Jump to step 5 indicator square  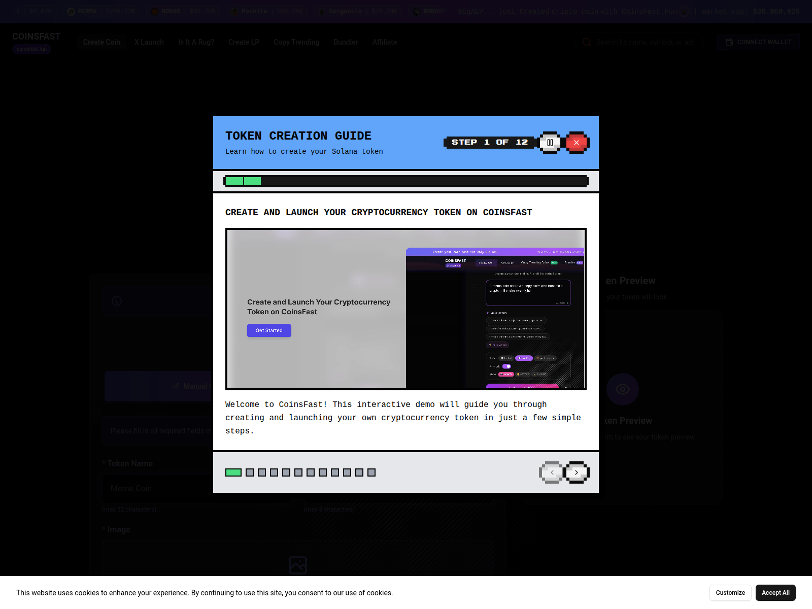coord(286,472)
